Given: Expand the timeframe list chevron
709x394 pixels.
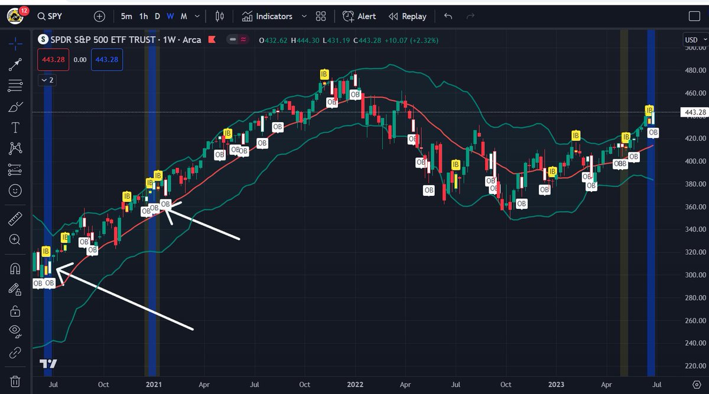Looking at the screenshot, I should click(x=197, y=17).
